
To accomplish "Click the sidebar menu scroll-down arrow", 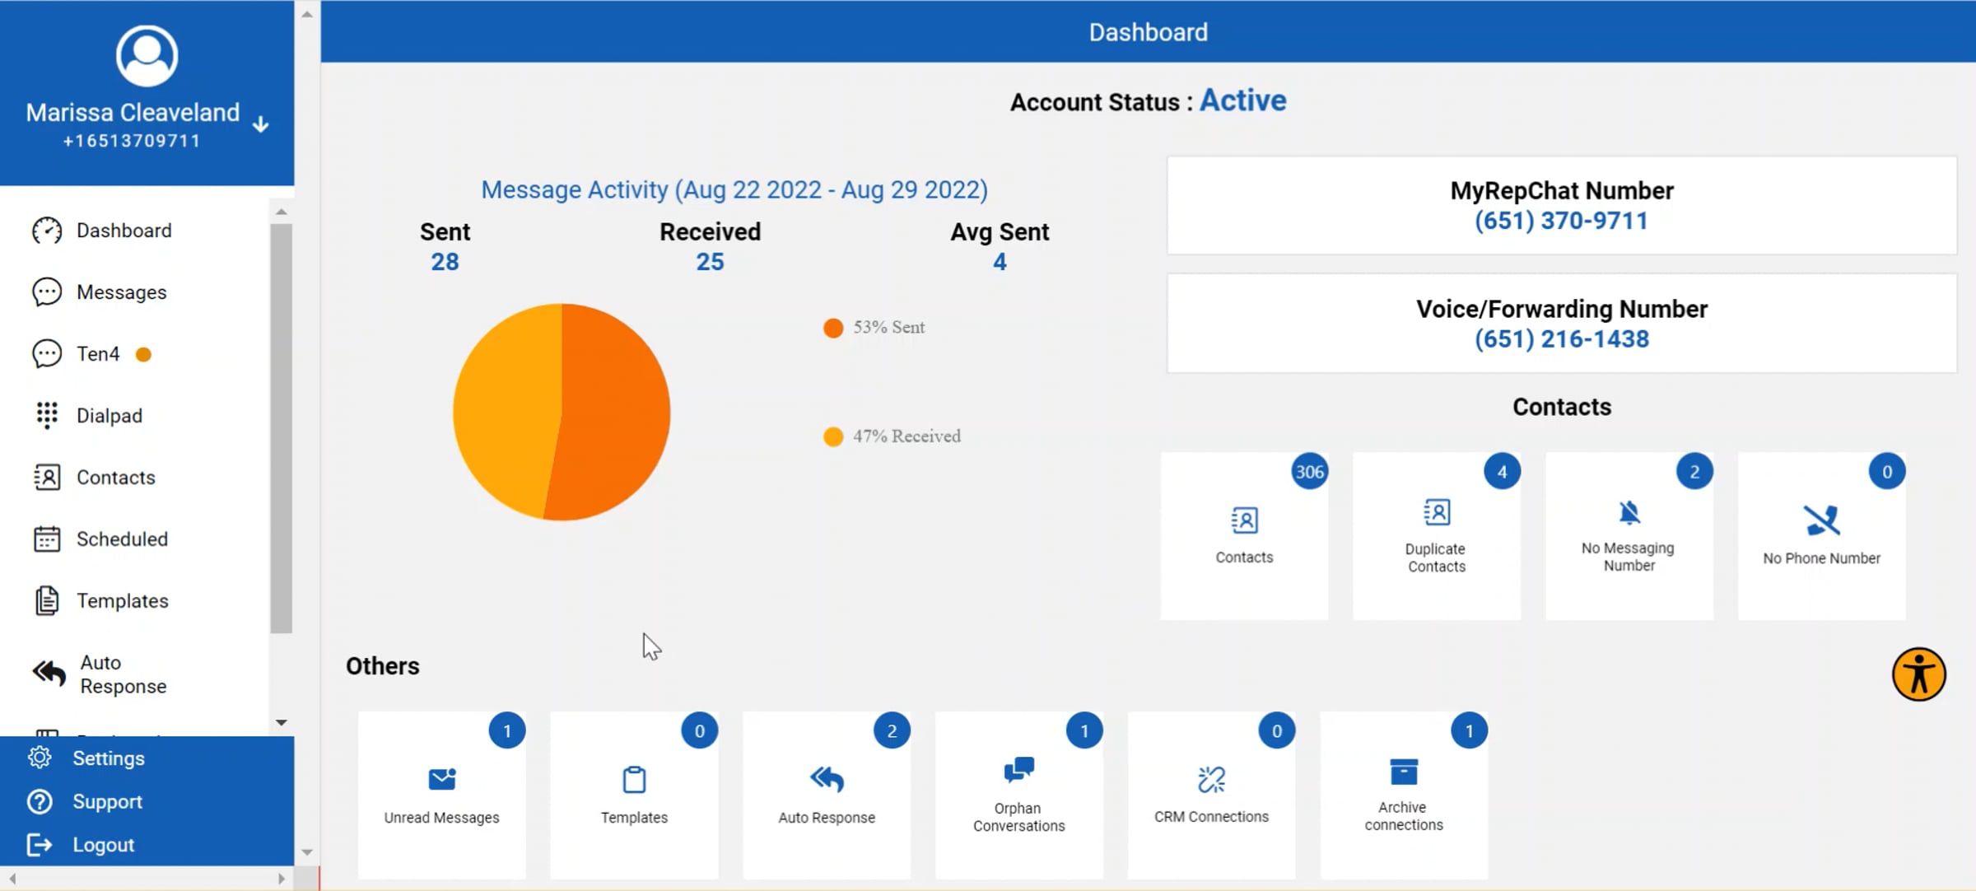I will 282,722.
